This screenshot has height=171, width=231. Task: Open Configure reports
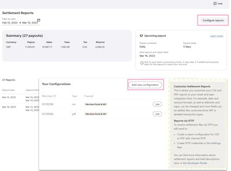pyautogui.click(x=213, y=20)
